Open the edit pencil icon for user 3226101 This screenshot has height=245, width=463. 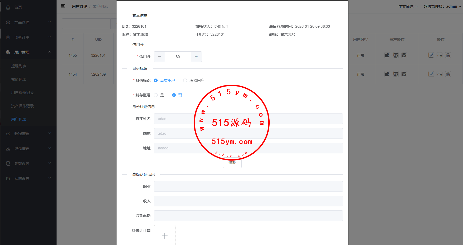pyautogui.click(x=431, y=55)
